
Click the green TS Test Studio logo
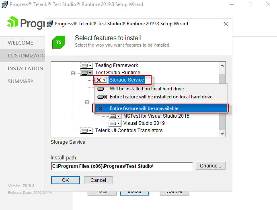pyautogui.click(x=59, y=42)
